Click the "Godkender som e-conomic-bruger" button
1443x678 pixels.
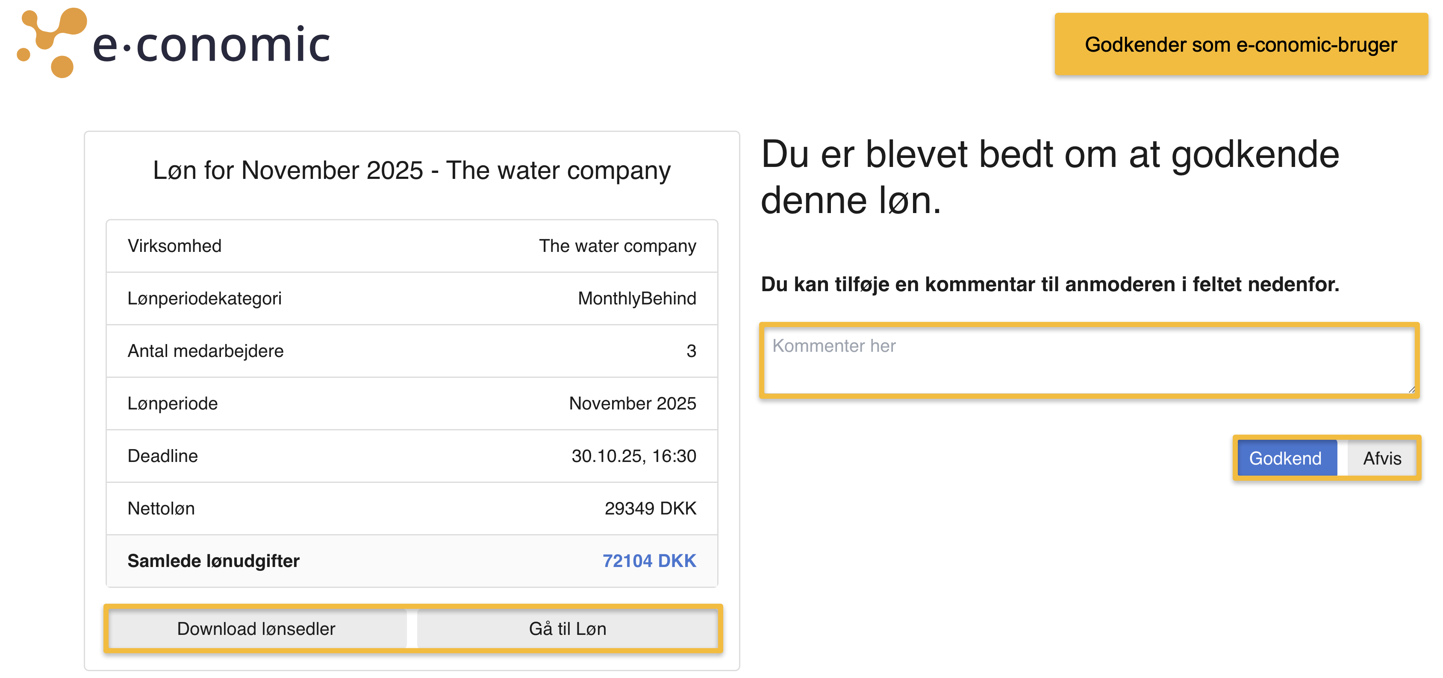coord(1240,45)
